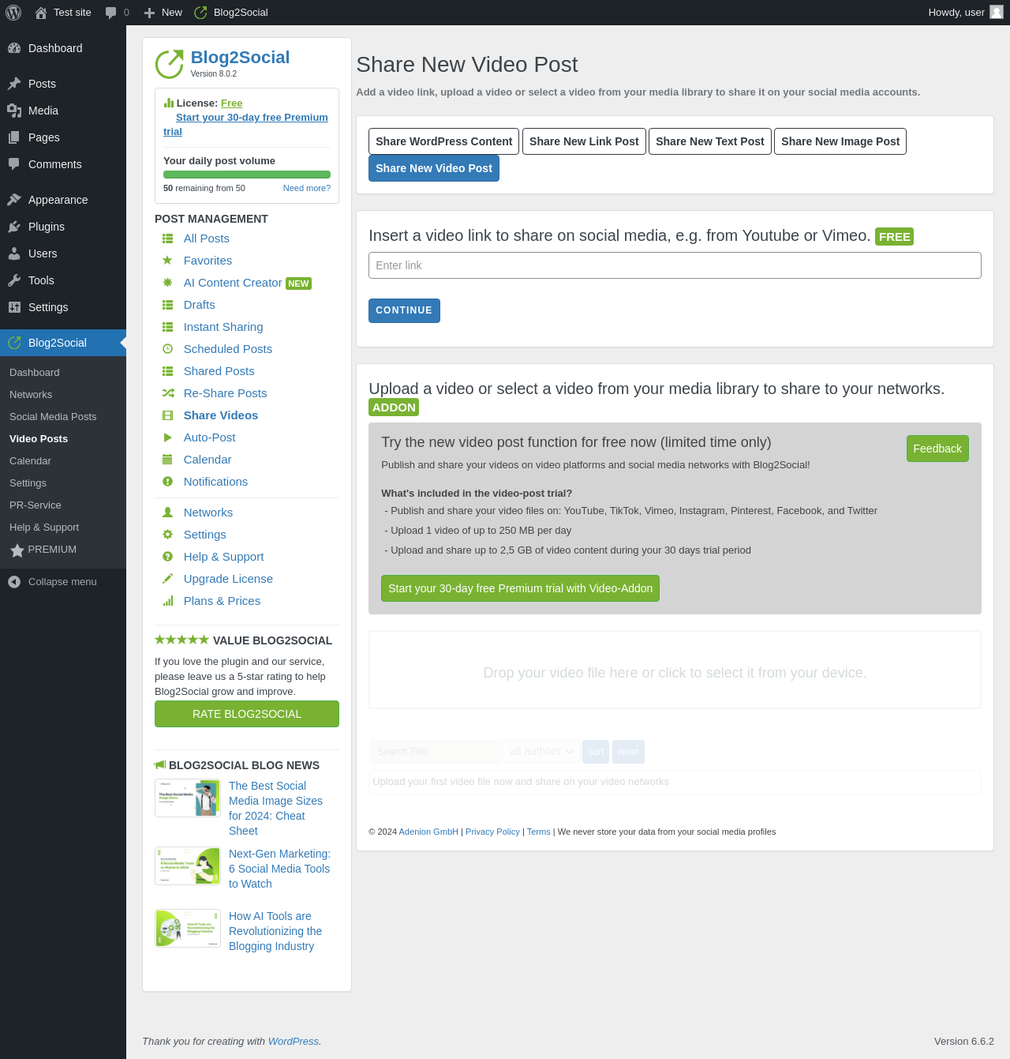Click the Plugins plug icon
Image resolution: width=1010 pixels, height=1059 pixels.
[14, 227]
